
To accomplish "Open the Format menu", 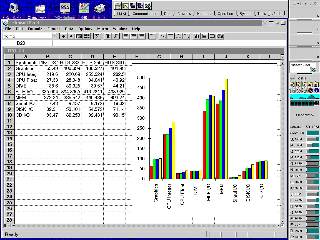I will pyautogui.click(x=54, y=29).
